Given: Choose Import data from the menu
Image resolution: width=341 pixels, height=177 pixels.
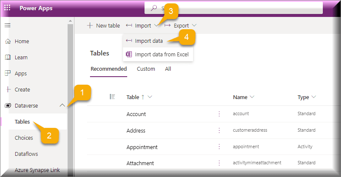Looking at the screenshot, I should (158, 41).
